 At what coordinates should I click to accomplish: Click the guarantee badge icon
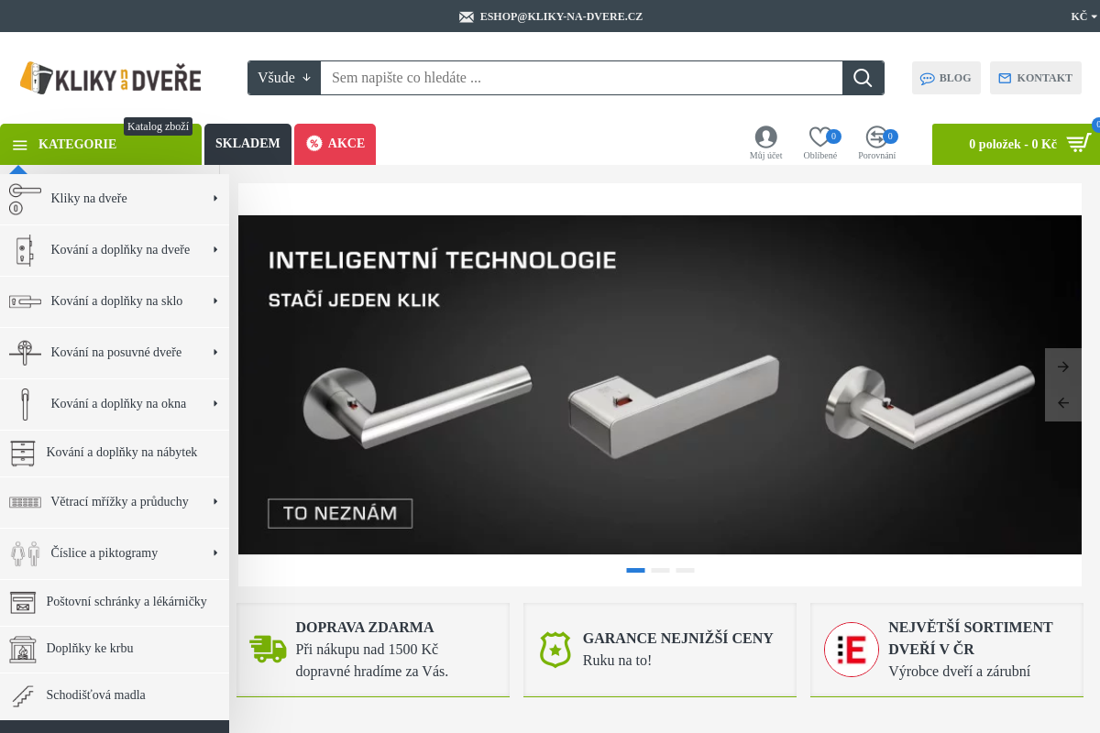pos(555,649)
